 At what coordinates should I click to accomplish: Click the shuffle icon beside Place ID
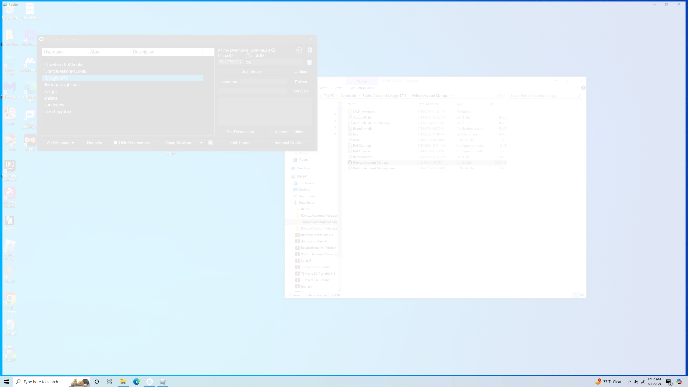248,62
